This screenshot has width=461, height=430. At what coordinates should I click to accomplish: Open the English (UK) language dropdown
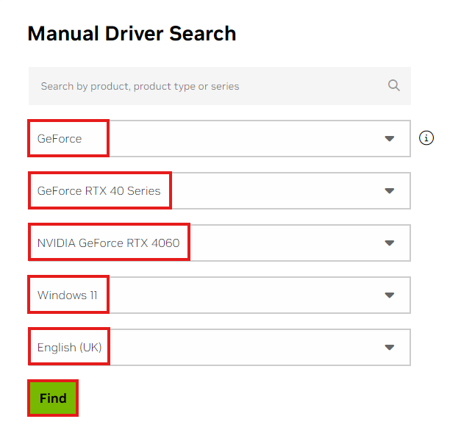pos(219,348)
